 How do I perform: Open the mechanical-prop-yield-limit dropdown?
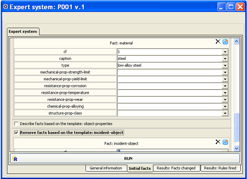pos(225,79)
